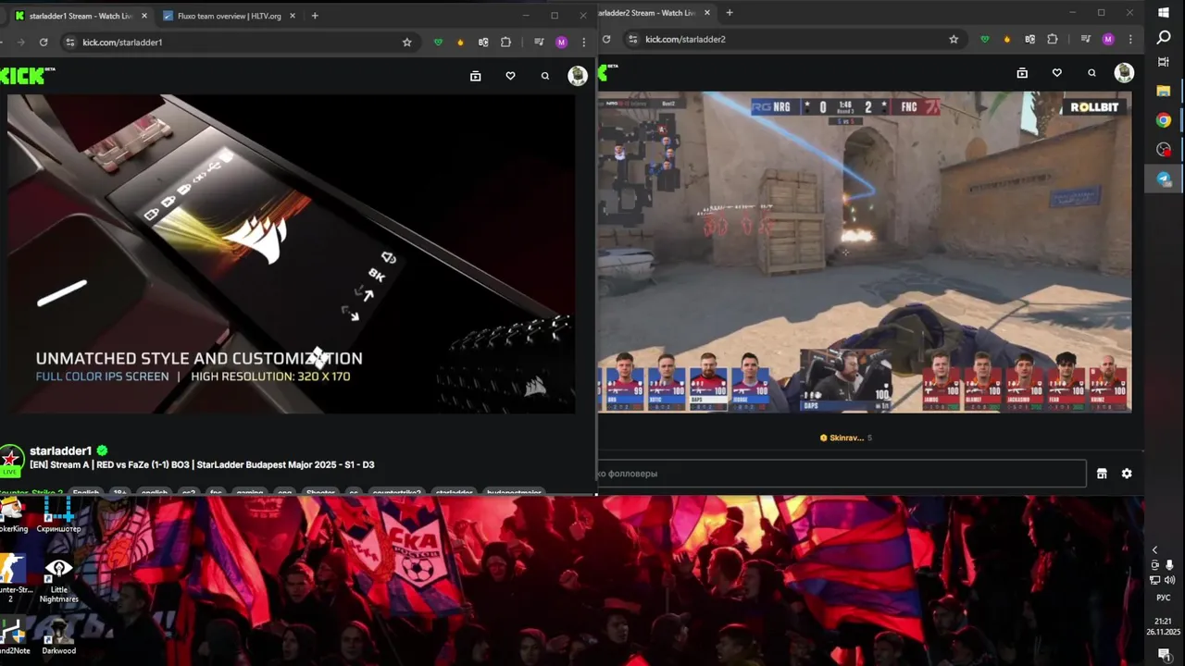Open the browse/clips icon in starladder2 window header
Viewport: 1185px width, 666px height.
(x=1022, y=73)
